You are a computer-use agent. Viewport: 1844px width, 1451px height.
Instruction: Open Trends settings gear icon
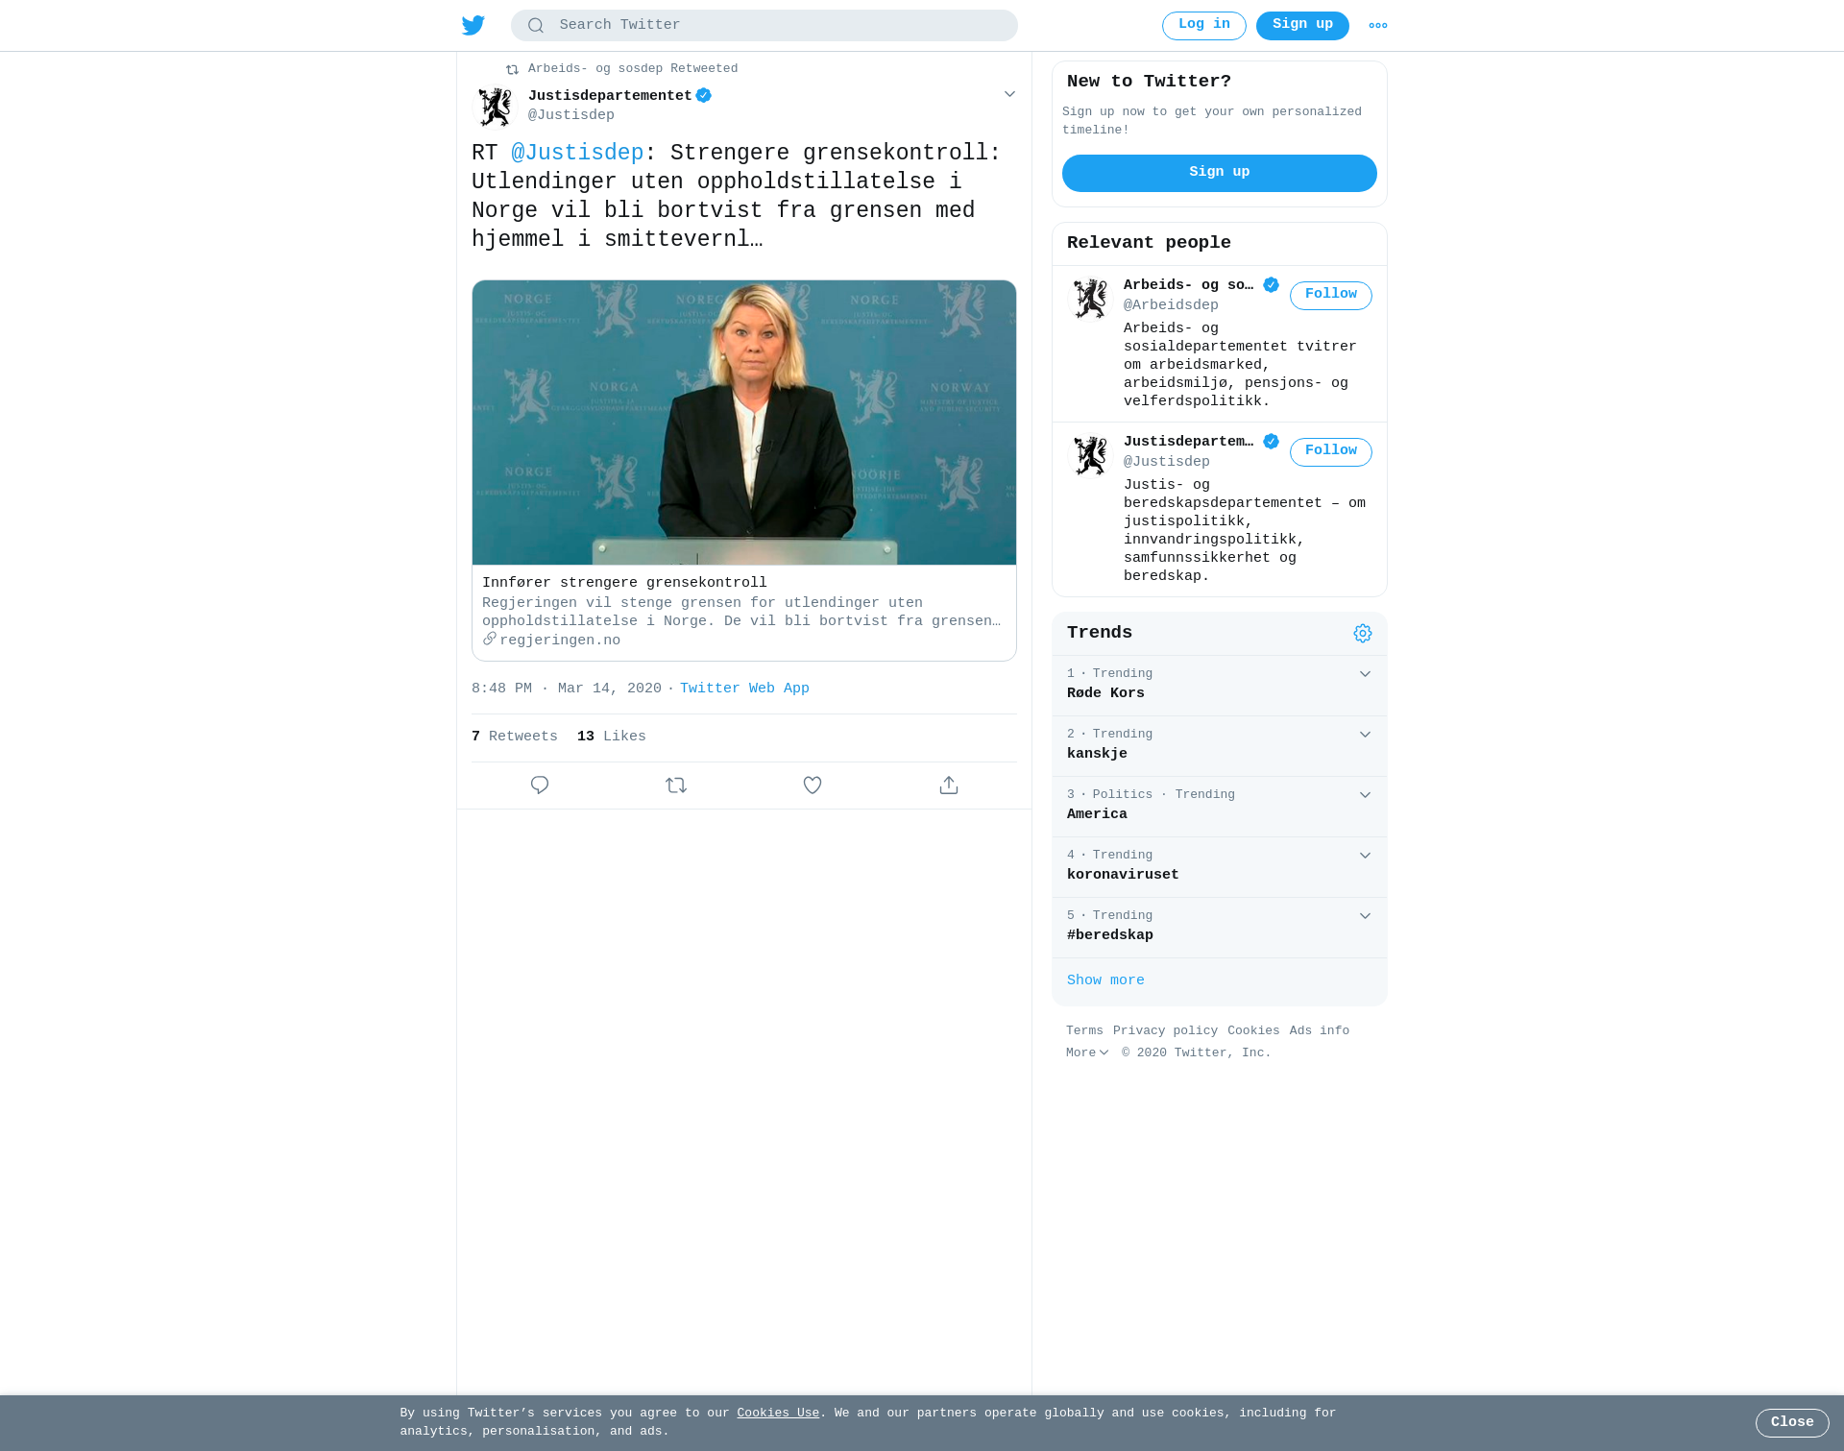coord(1363,634)
